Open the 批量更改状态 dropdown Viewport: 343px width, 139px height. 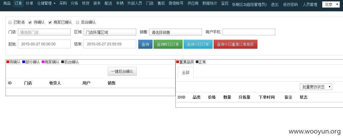point(316,87)
